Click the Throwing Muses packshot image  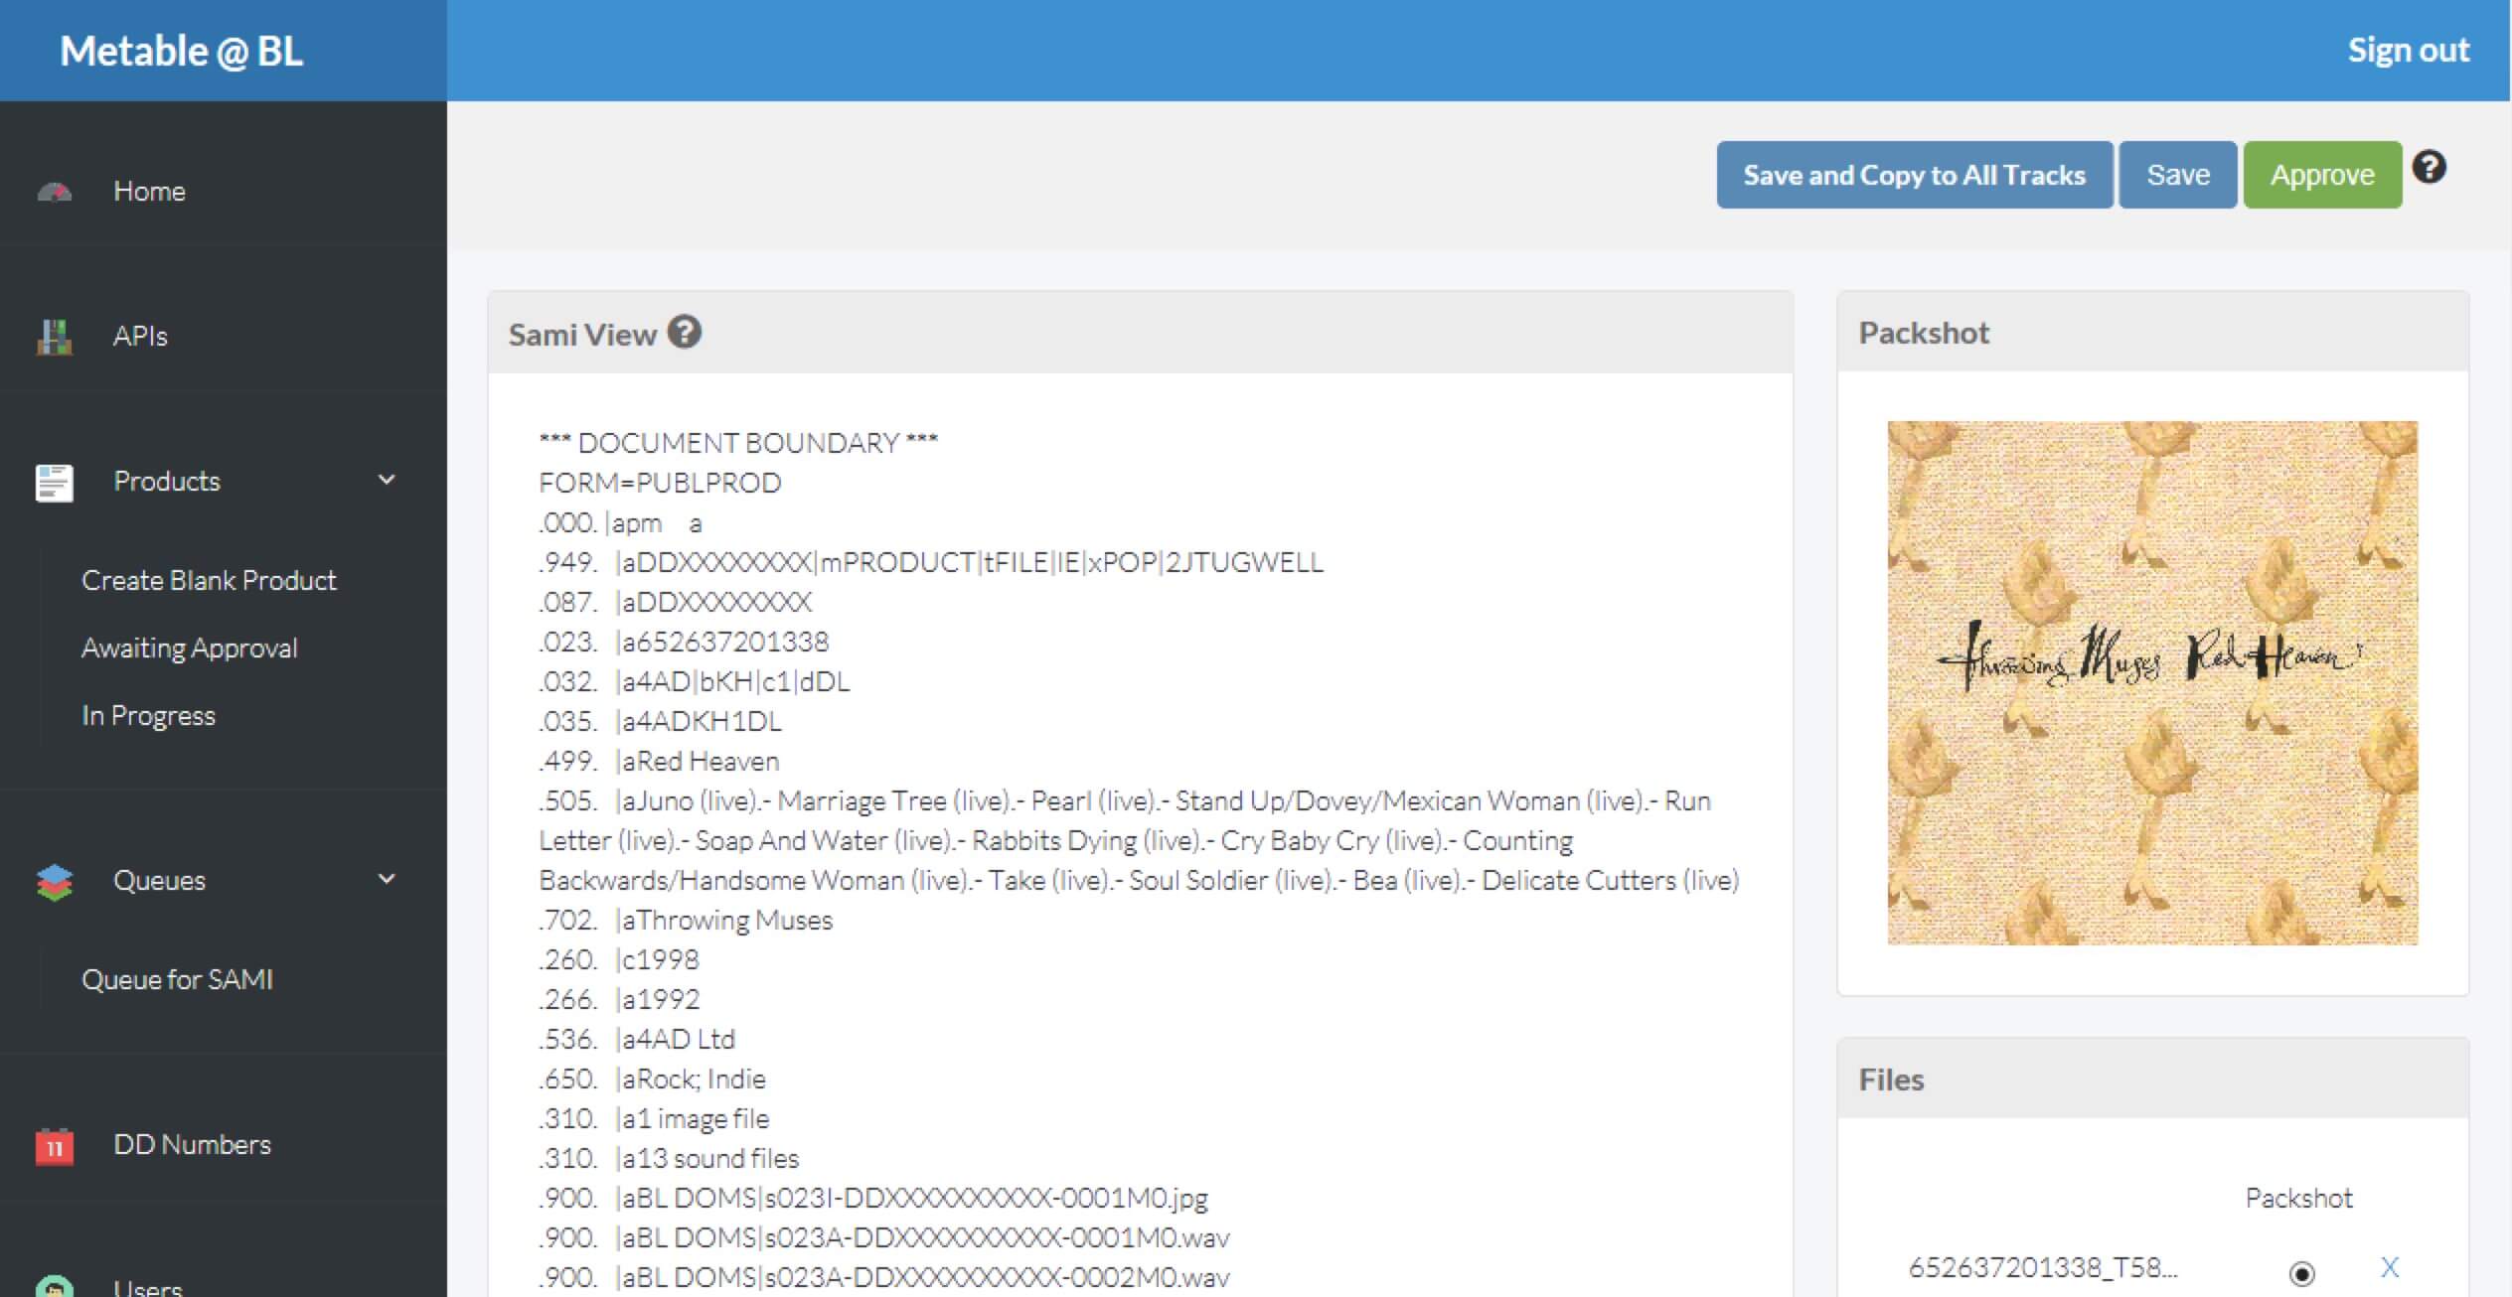(2152, 682)
